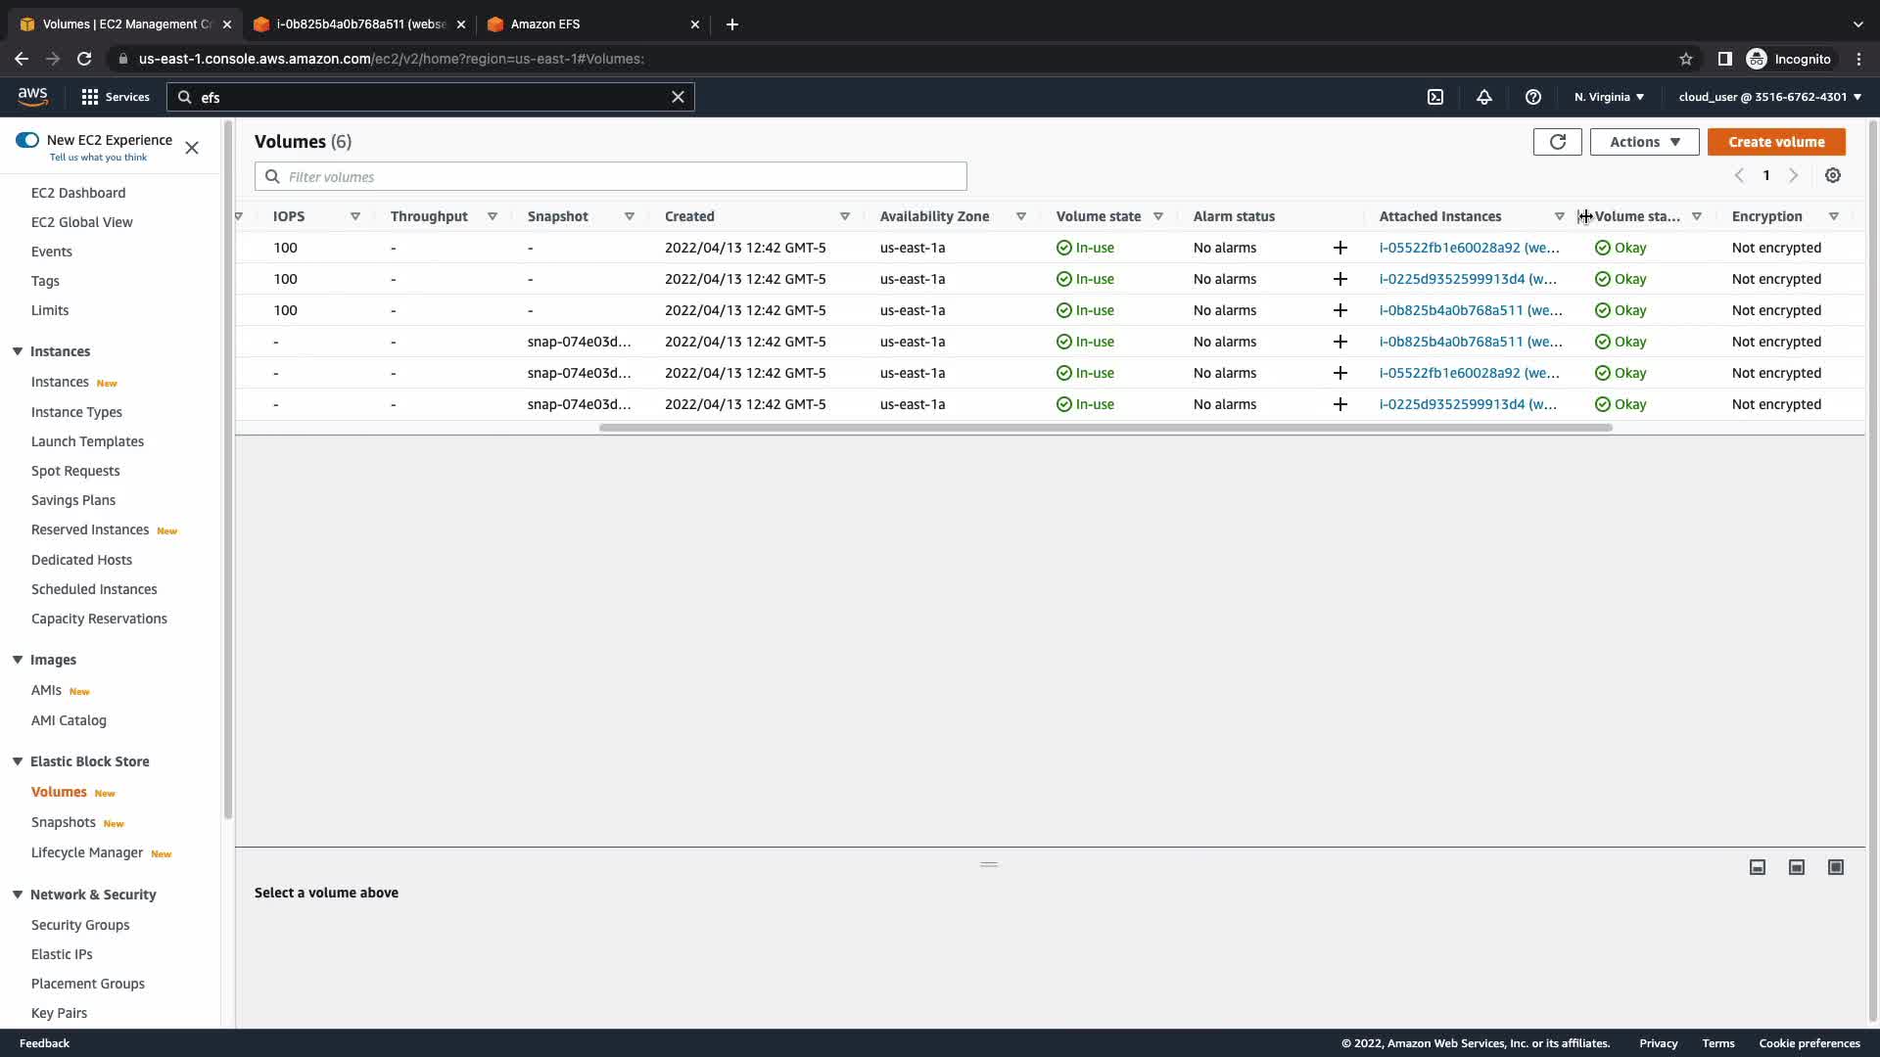
Task: Open the notifications bell
Action: click(1484, 97)
